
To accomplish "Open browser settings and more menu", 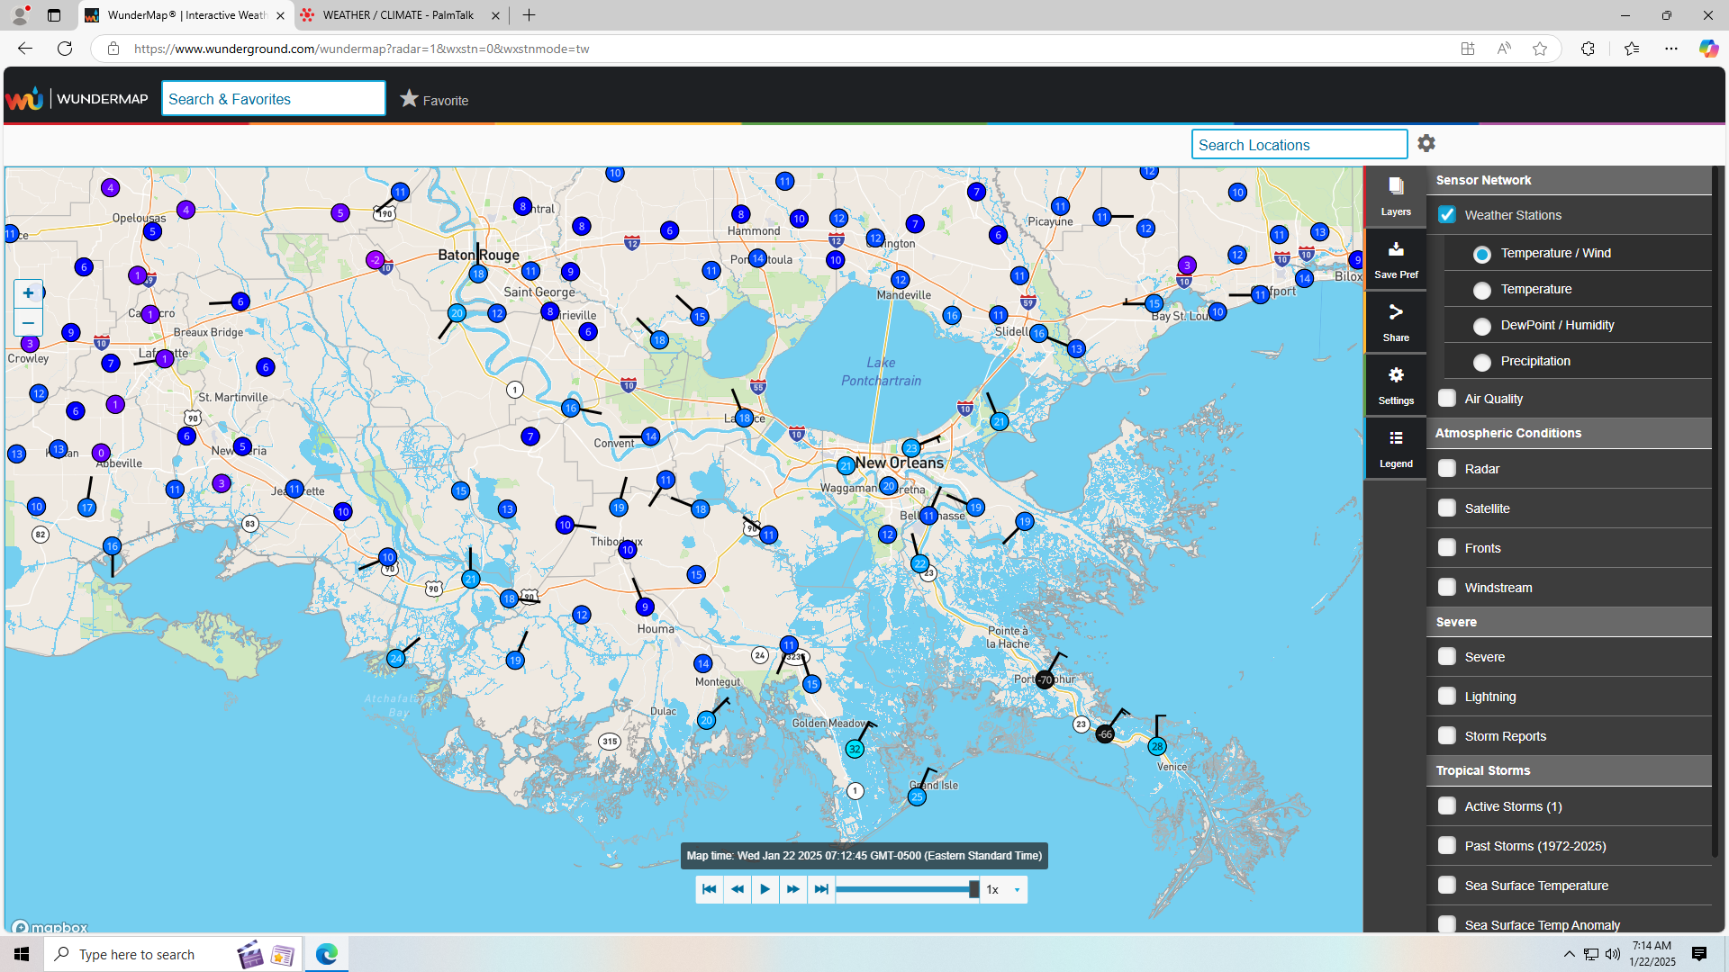I will [1671, 49].
